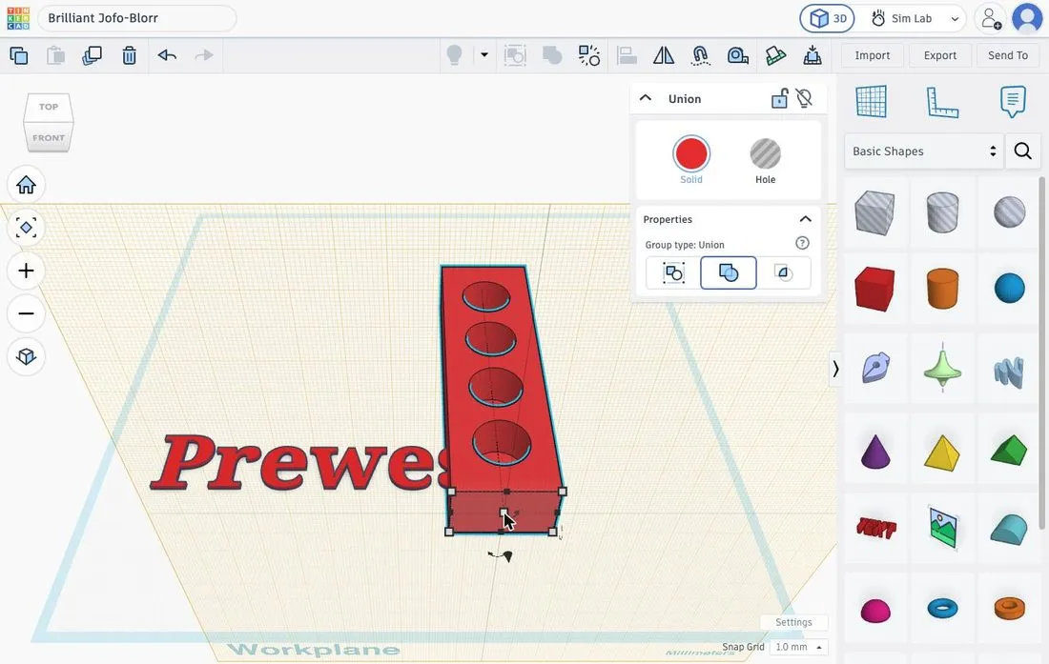
Task: Open the Align tool
Action: pyautogui.click(x=627, y=55)
